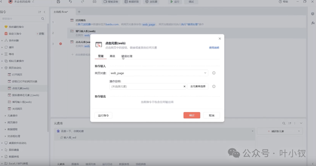Click the redo arrow icon
Image resolution: width=316 pixels, height=166 pixels.
tap(83, 2)
